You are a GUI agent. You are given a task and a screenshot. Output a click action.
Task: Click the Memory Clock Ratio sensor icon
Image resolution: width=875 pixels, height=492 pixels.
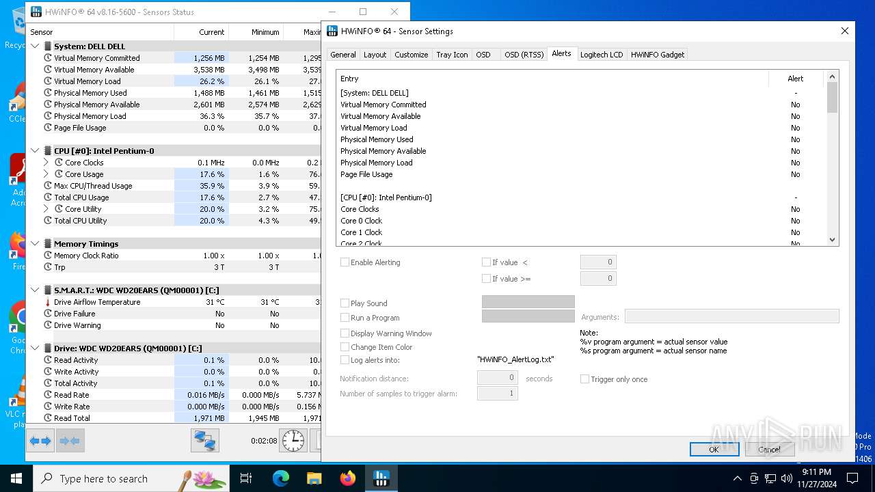(48, 256)
